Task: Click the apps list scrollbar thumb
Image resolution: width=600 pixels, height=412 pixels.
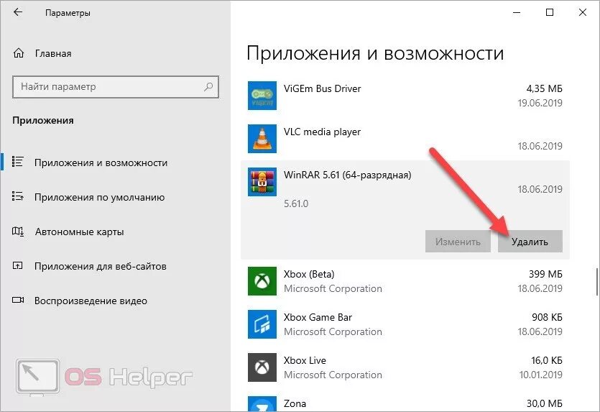Action: pyautogui.click(x=597, y=282)
